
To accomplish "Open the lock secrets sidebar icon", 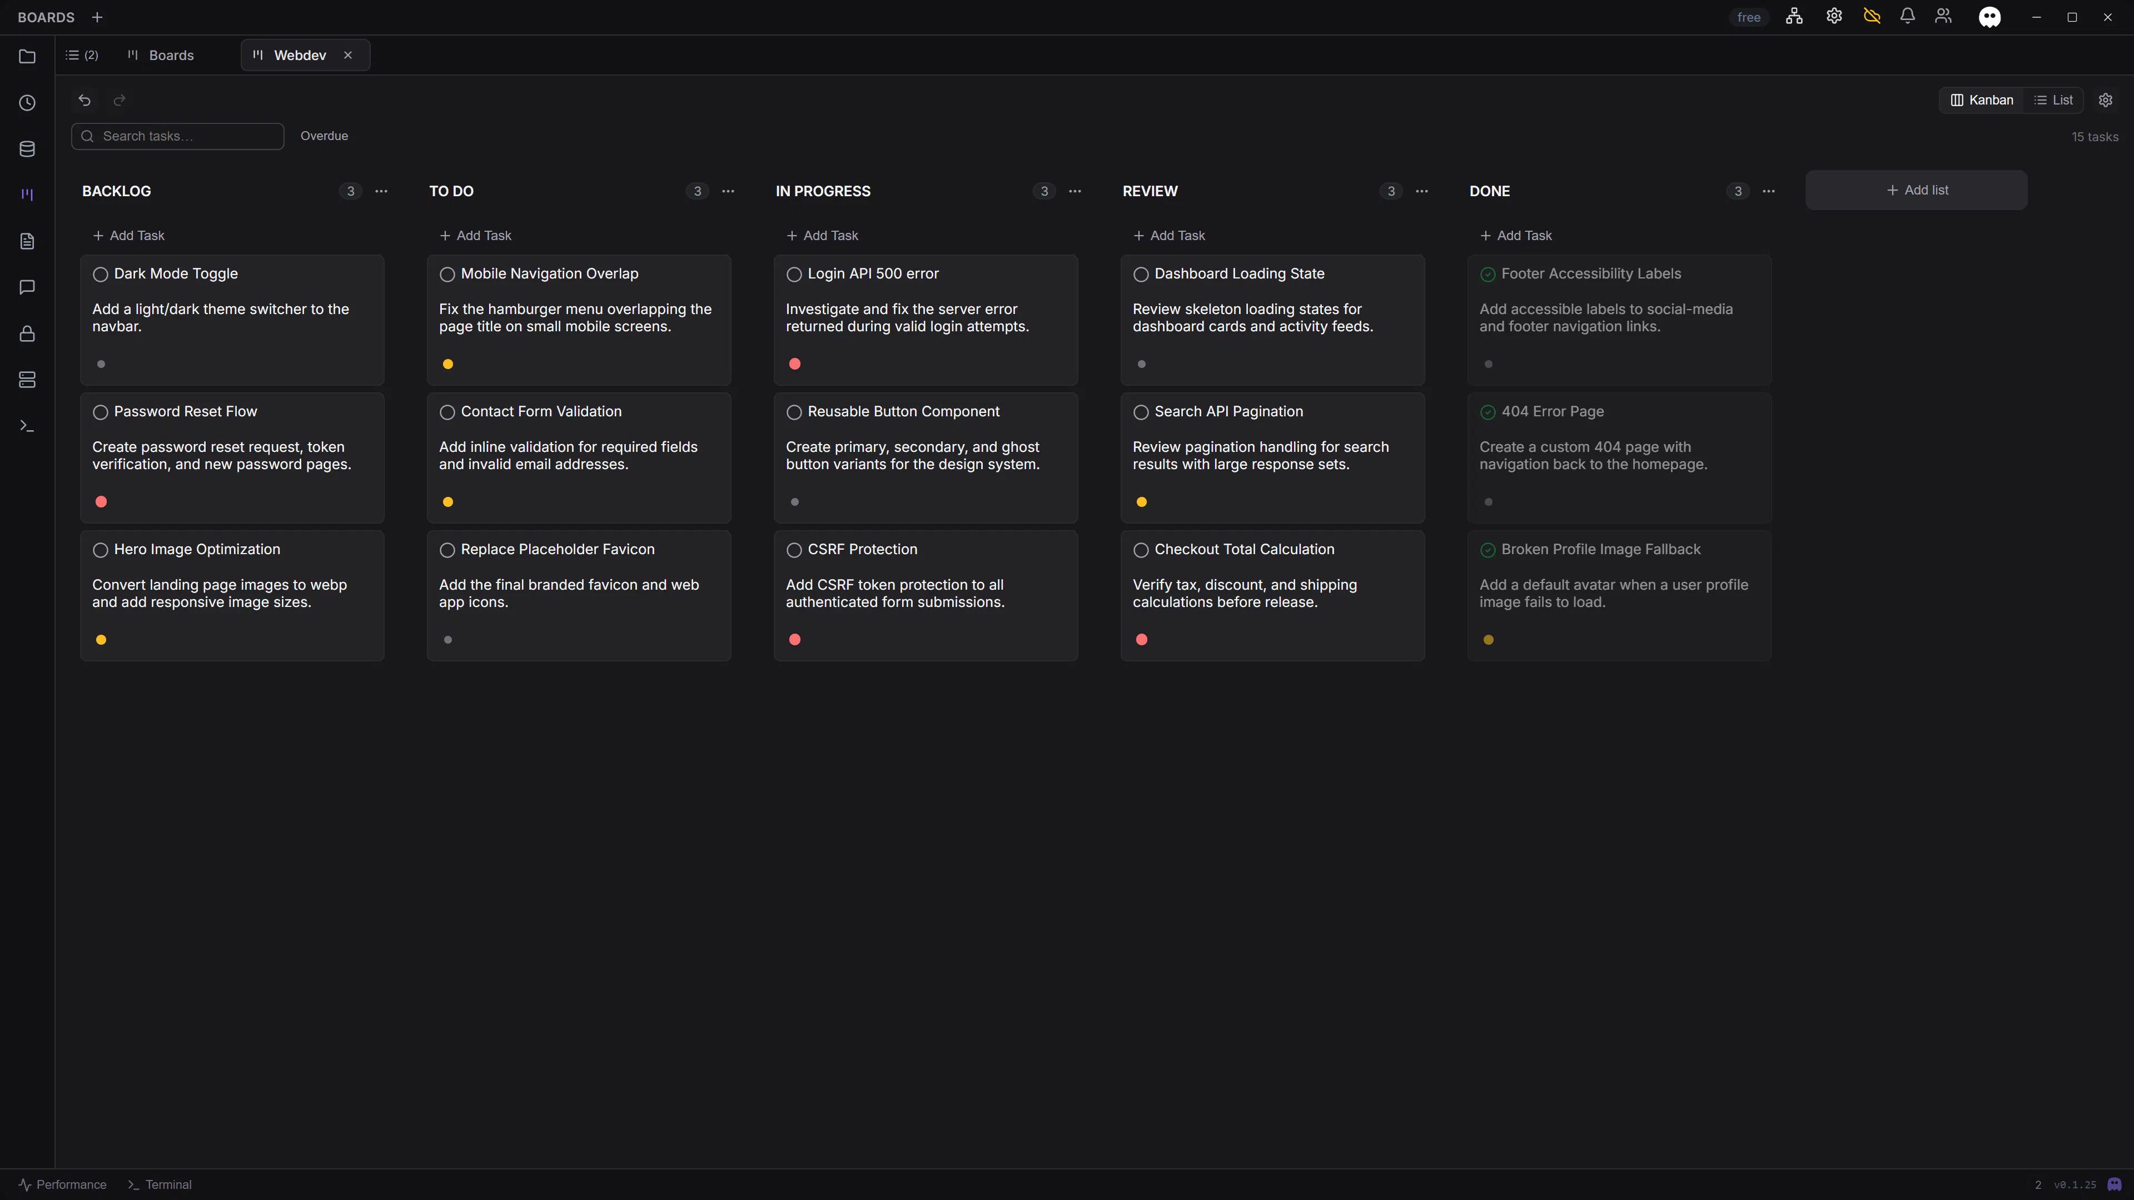I will (27, 333).
